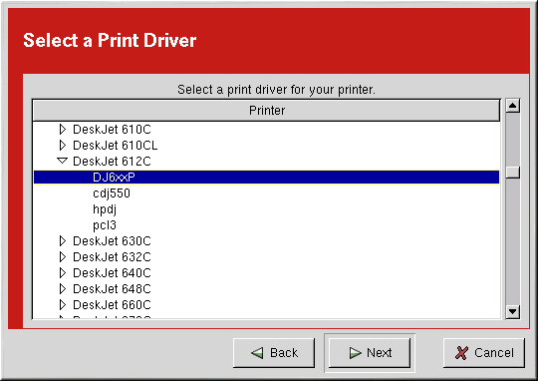Viewport: 538px width, 381px height.
Task: Expand the DeskJet 648C node
Action: pyautogui.click(x=63, y=289)
